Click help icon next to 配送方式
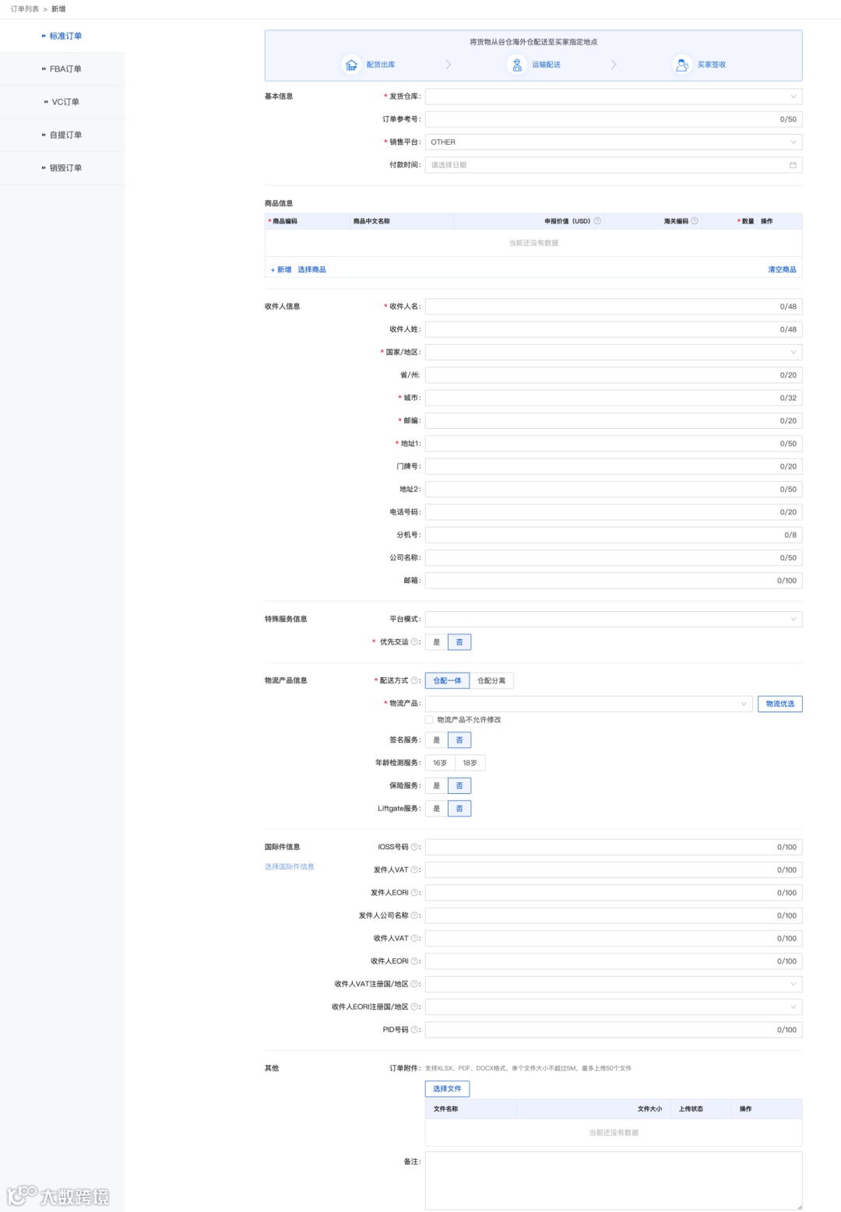841x1212 pixels. tap(414, 680)
